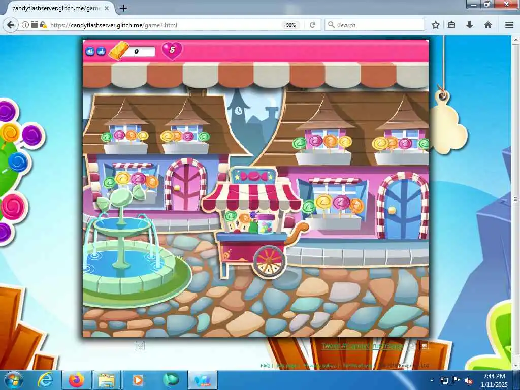Open the FAQ footer link
Screen dimensions: 520x390
pyautogui.click(x=265, y=365)
